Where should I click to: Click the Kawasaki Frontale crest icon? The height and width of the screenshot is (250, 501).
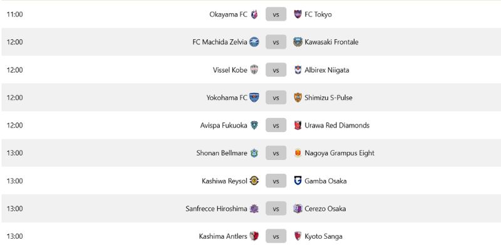[298, 42]
